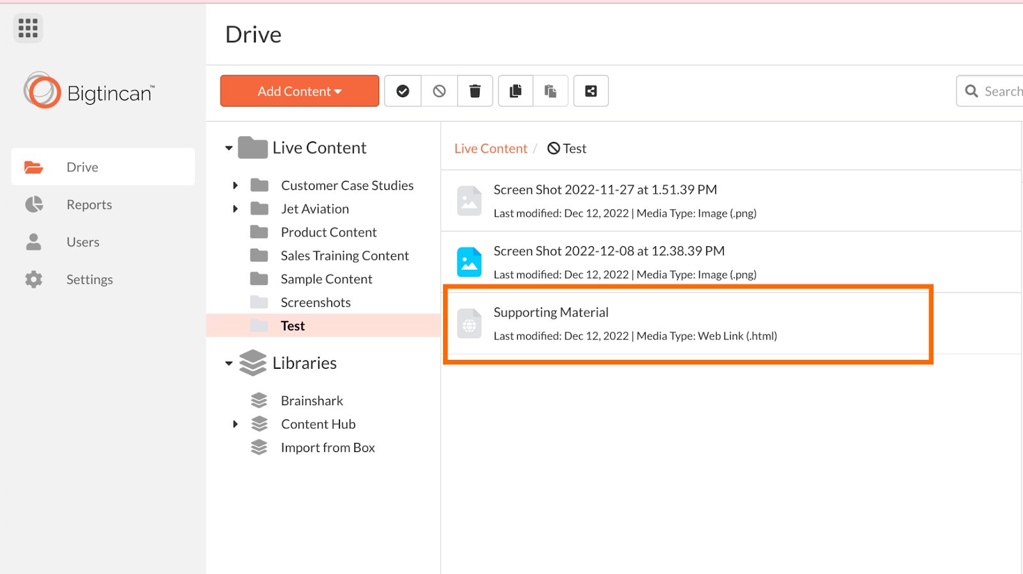Screen dimensions: 1023x574
Task: Expand the Content Hub library
Action: (235, 424)
